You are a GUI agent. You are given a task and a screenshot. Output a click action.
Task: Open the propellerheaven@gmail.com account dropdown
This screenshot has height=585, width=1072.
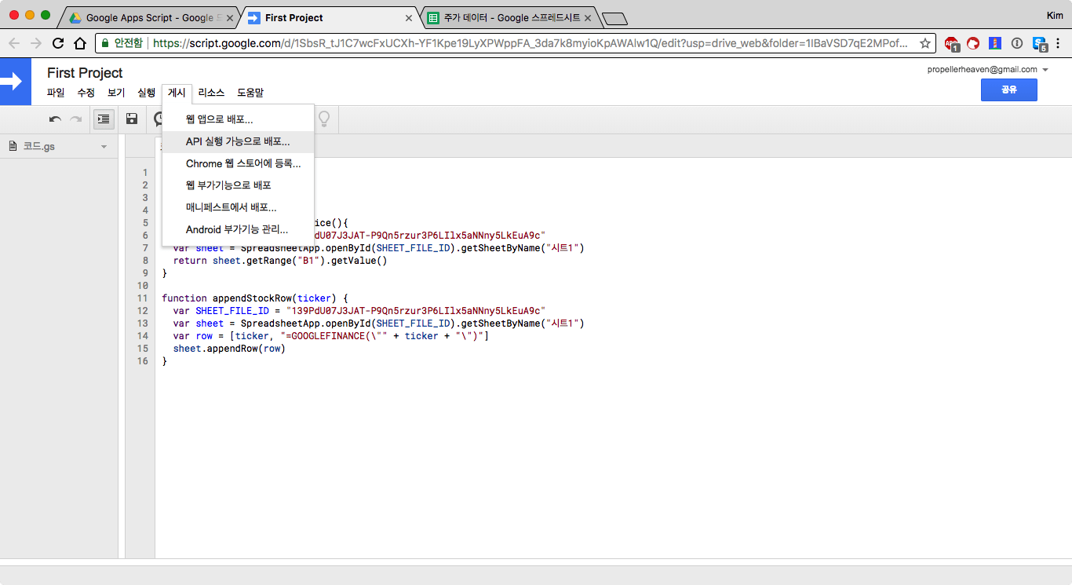[1045, 70]
